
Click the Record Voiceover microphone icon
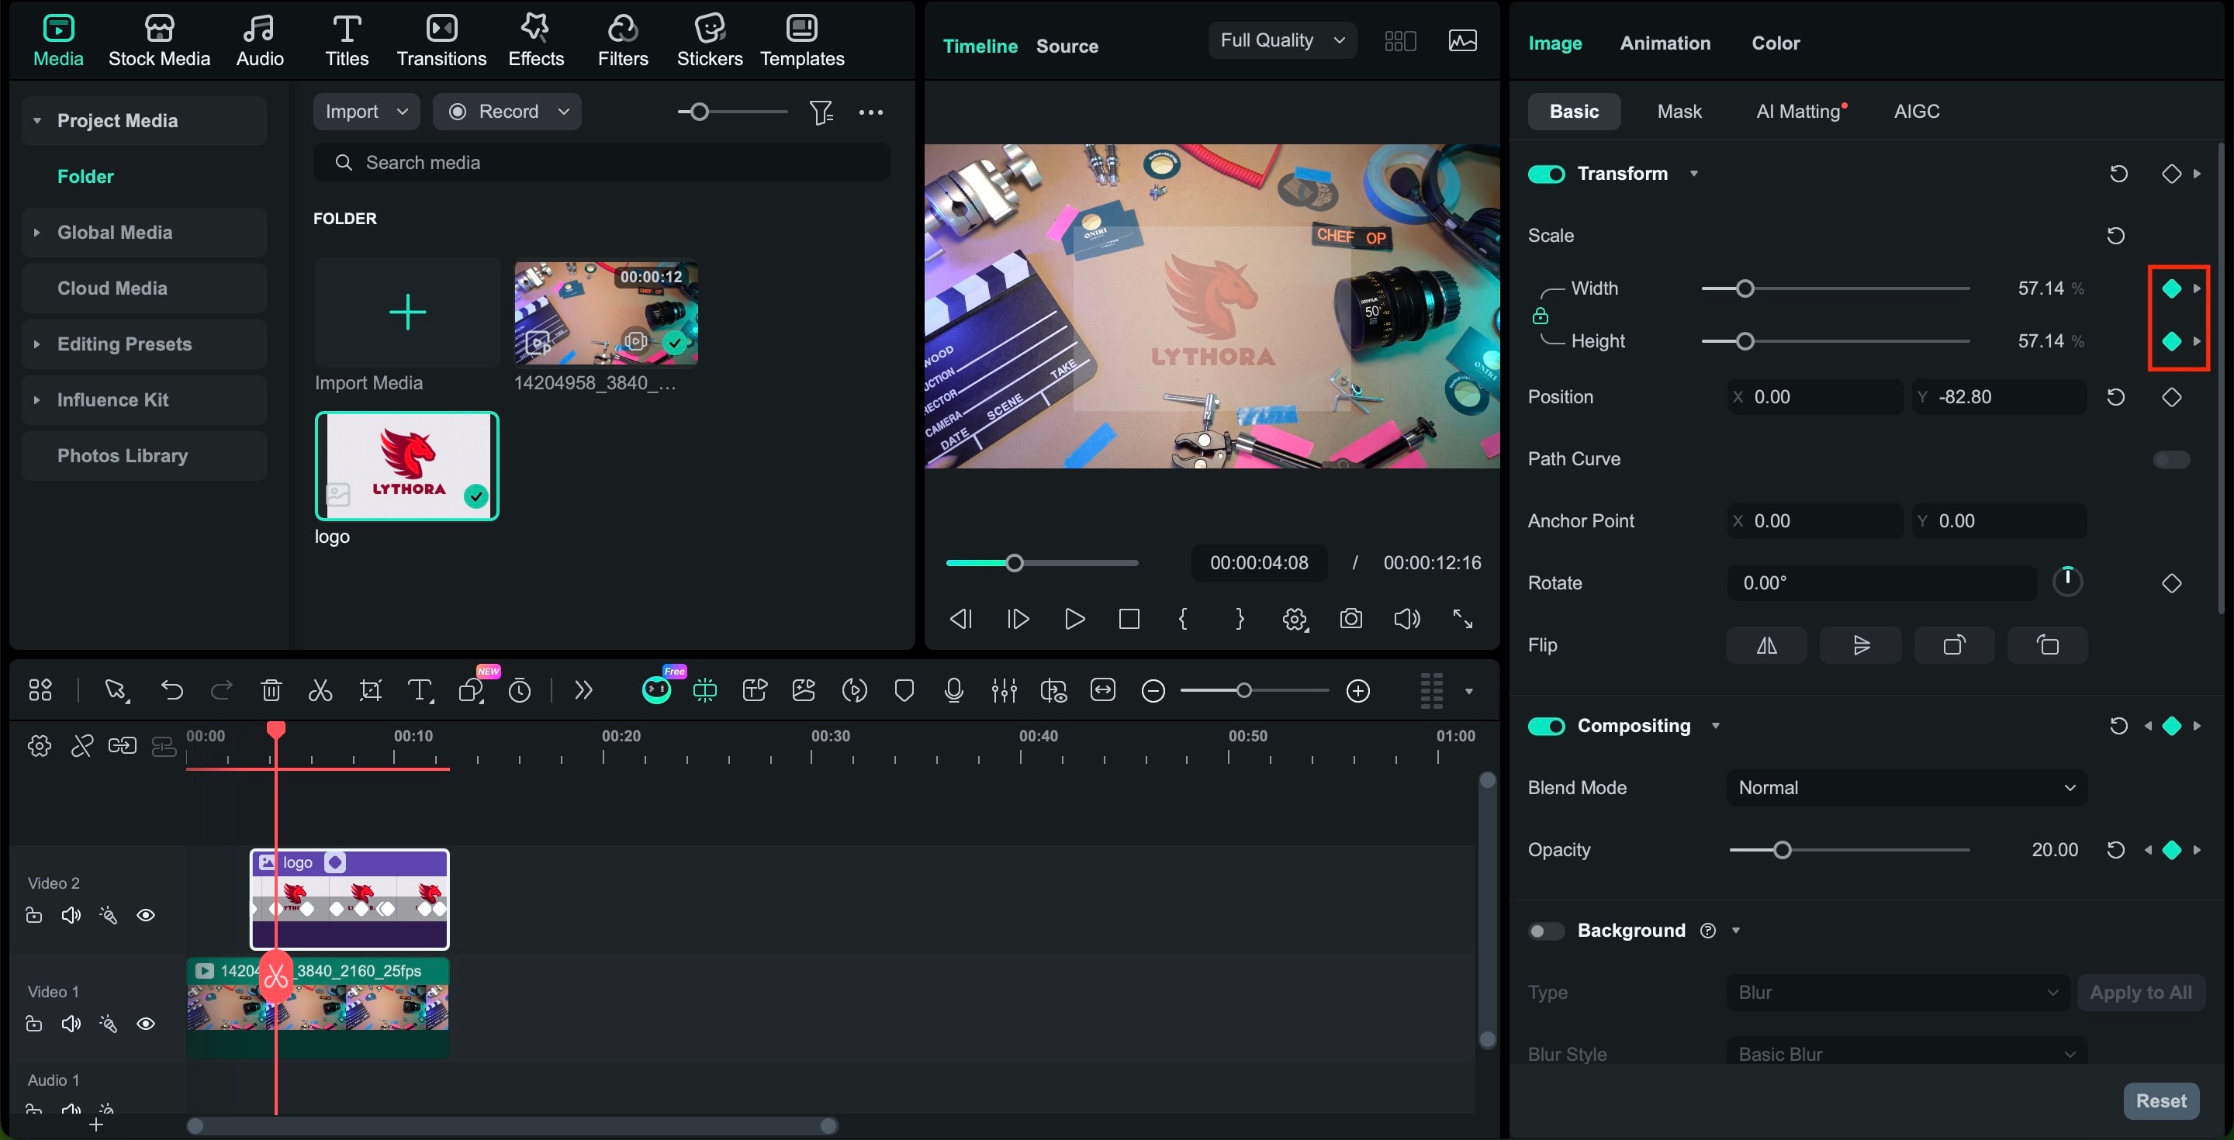[954, 690]
